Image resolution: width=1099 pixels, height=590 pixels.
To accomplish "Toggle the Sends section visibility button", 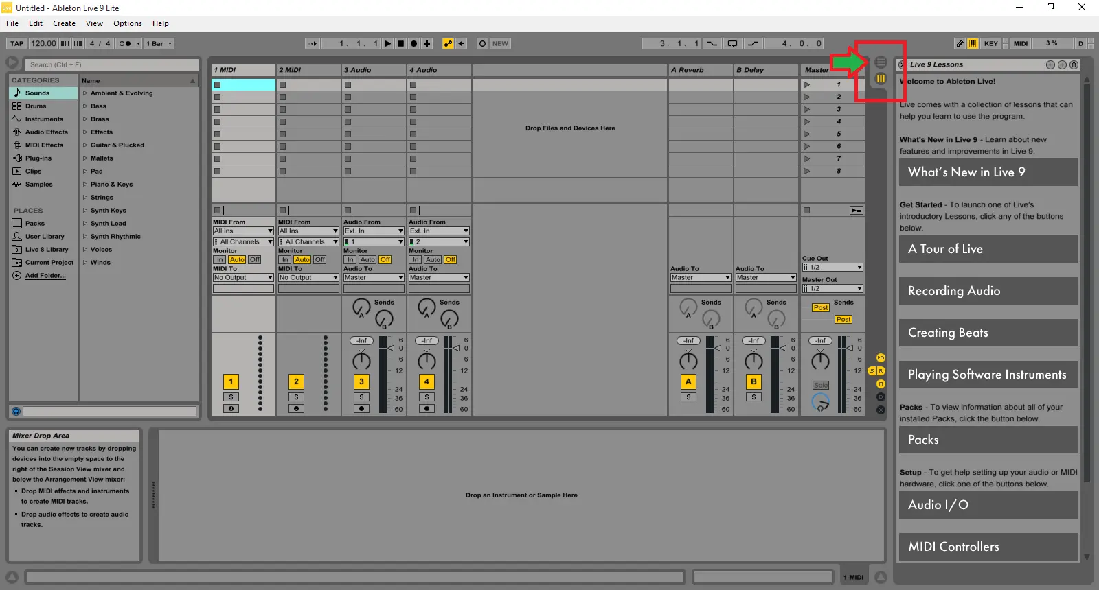I will (872, 371).
